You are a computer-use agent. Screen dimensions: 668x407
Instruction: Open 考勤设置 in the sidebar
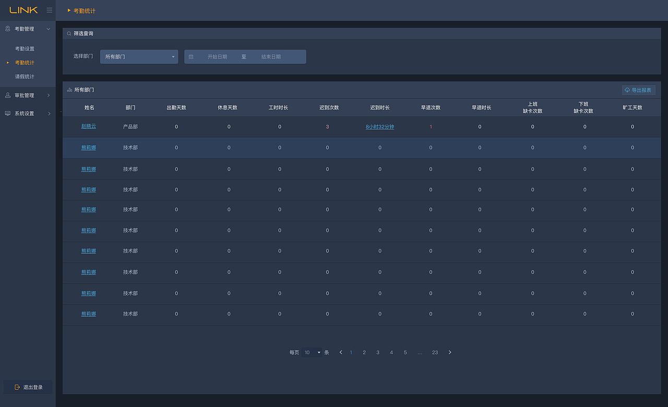pyautogui.click(x=25, y=49)
